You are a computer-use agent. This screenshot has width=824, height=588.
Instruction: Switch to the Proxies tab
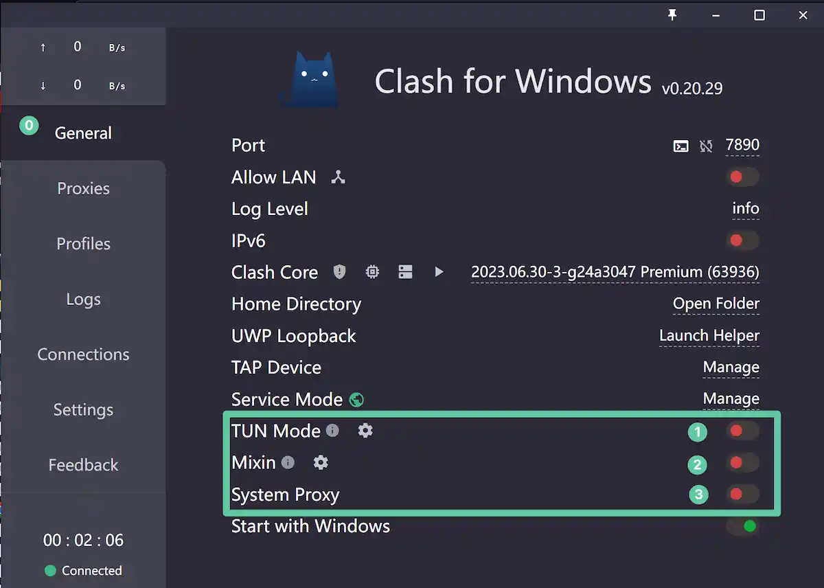click(x=83, y=188)
